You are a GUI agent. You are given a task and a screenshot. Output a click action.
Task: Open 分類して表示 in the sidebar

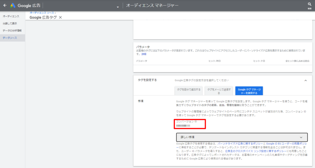point(10,24)
